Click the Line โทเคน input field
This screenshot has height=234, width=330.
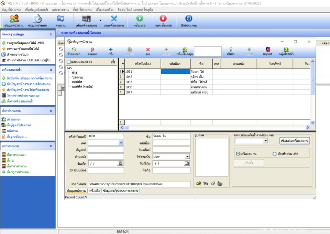pos(139,184)
